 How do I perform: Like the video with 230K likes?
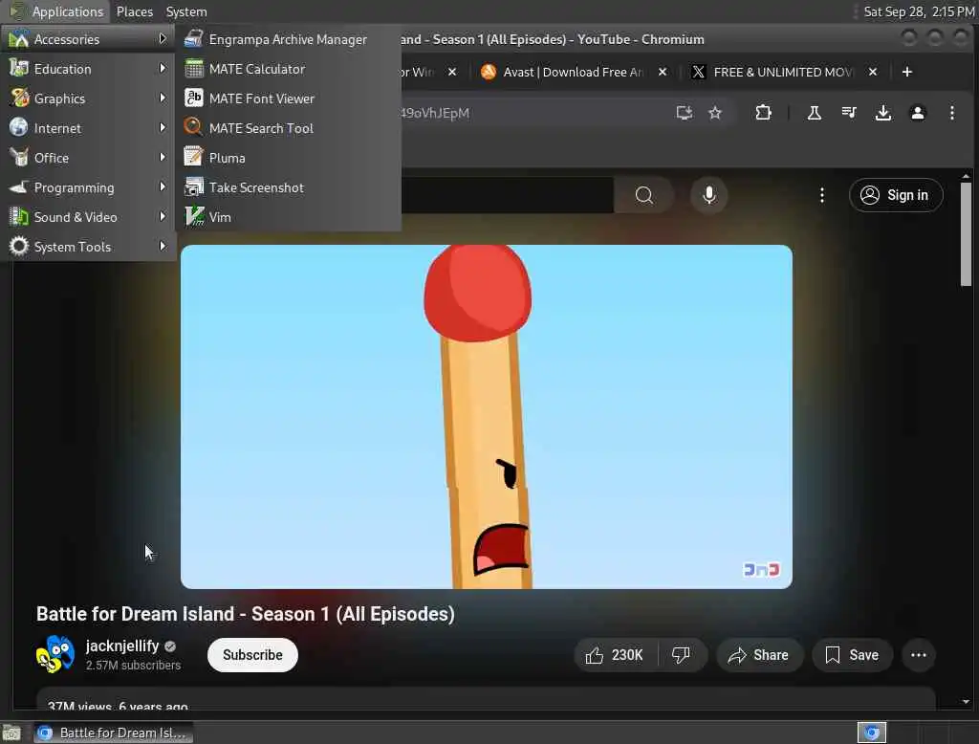click(x=615, y=655)
